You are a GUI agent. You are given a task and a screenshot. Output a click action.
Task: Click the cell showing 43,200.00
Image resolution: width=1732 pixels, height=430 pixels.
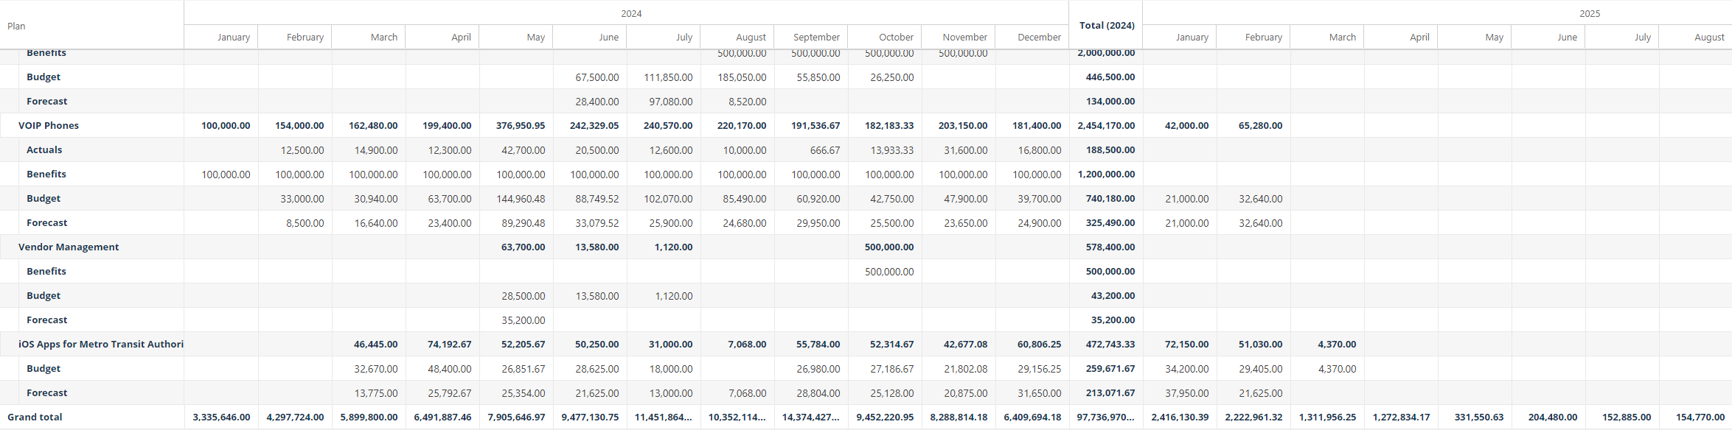coord(1106,295)
